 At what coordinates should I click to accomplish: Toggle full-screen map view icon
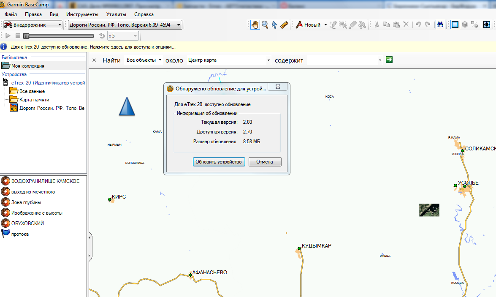pos(487,25)
